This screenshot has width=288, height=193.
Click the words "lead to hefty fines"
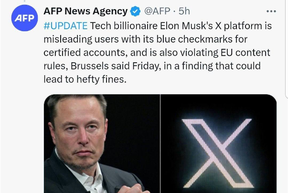[85, 79]
